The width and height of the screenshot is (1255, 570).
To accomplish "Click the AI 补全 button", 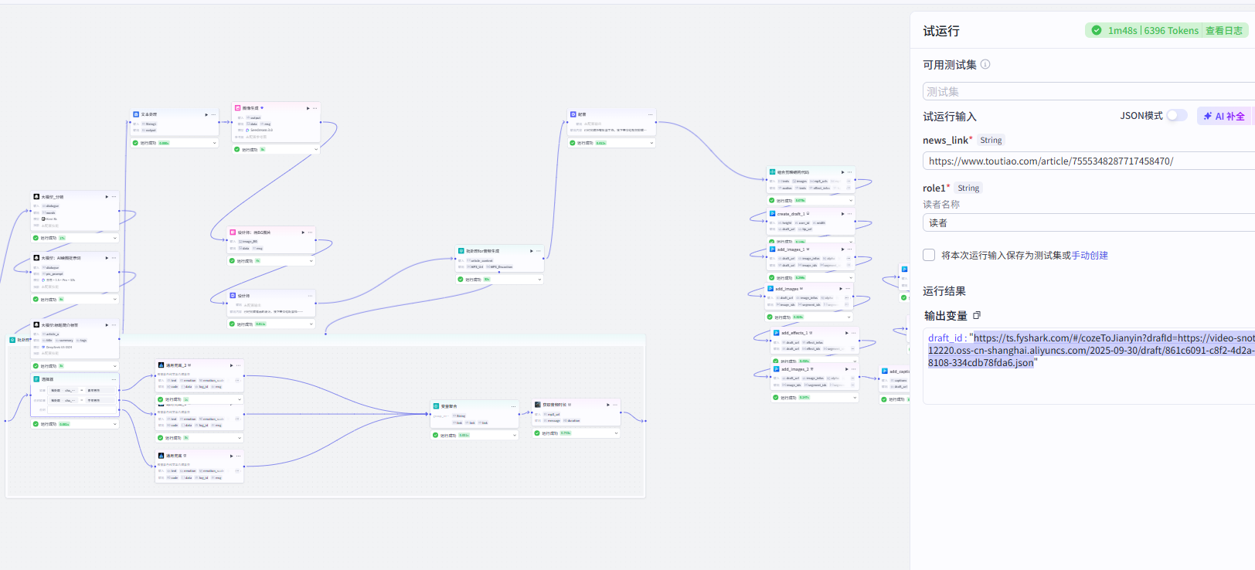I will point(1225,116).
